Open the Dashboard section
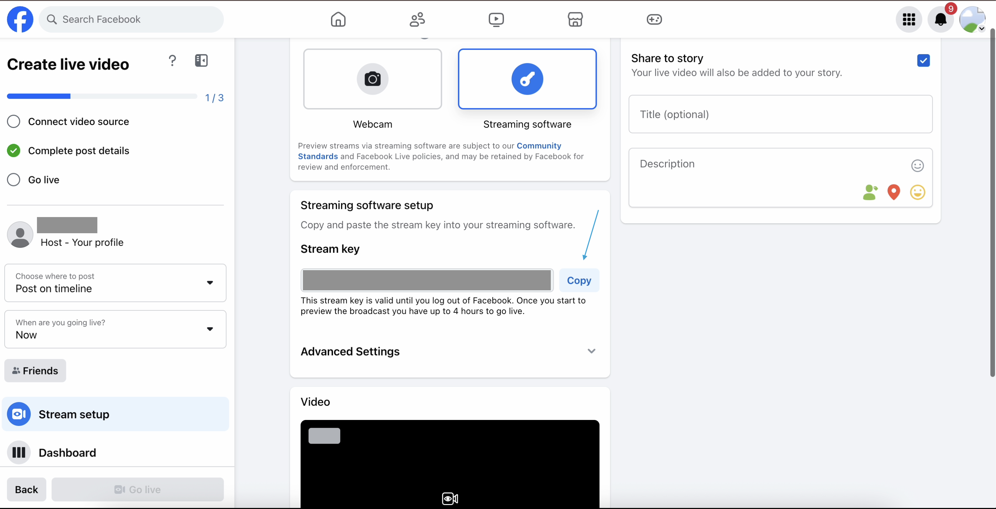Viewport: 996px width, 509px height. coord(115,452)
